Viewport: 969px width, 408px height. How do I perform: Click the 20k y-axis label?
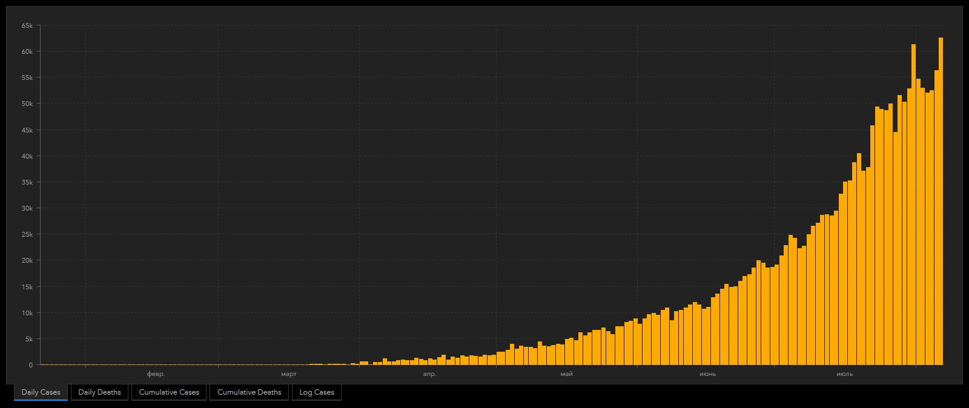[27, 260]
